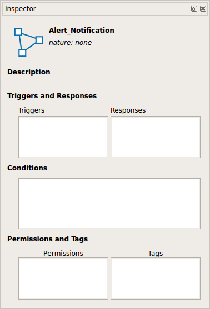Click the Inspector title bar text
The height and width of the screenshot is (309, 210).
point(21,9)
